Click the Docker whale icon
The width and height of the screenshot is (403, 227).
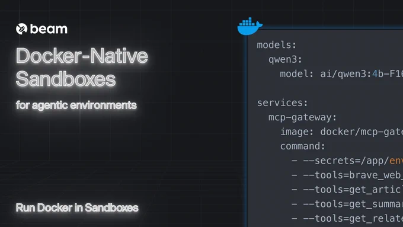pos(250,26)
